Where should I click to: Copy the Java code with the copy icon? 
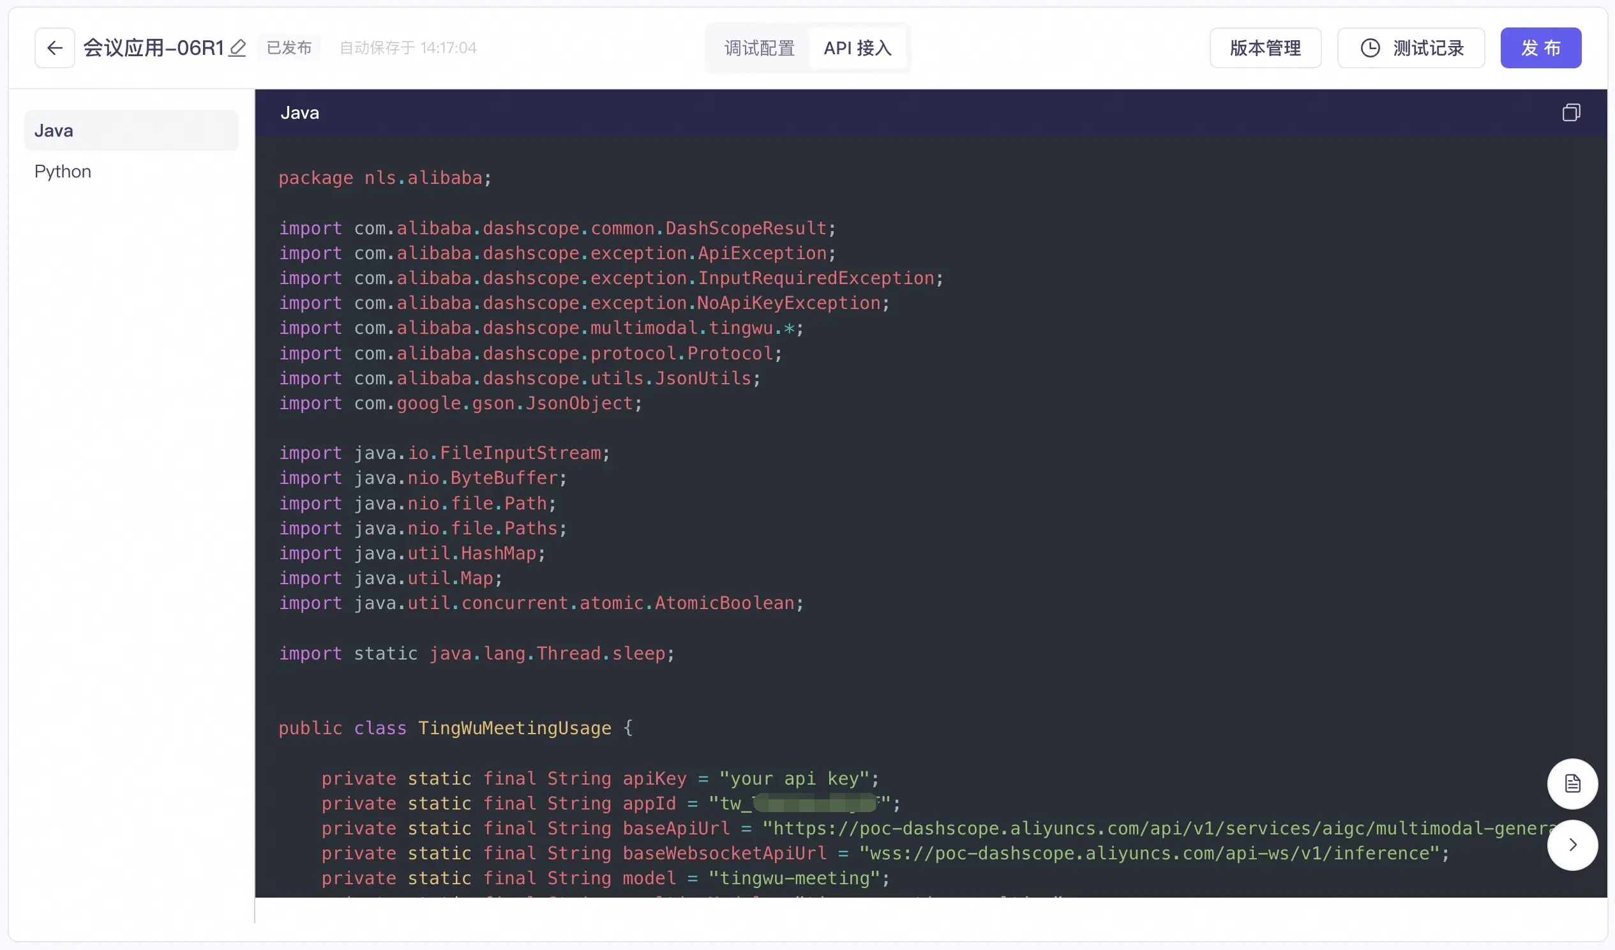click(1570, 113)
